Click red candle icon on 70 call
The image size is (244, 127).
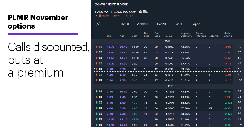(x=97, y=47)
